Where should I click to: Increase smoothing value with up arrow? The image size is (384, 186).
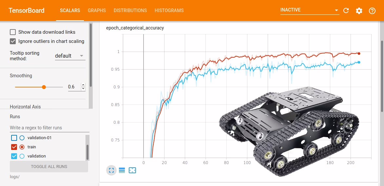83,85
